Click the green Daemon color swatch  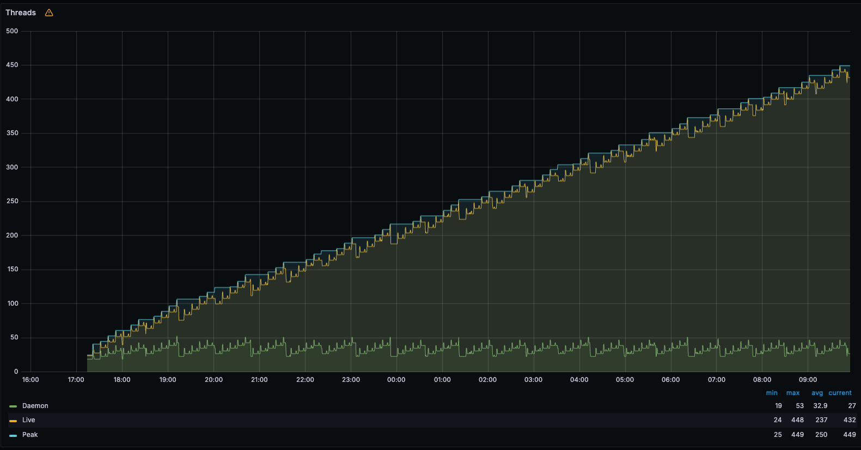(13, 406)
